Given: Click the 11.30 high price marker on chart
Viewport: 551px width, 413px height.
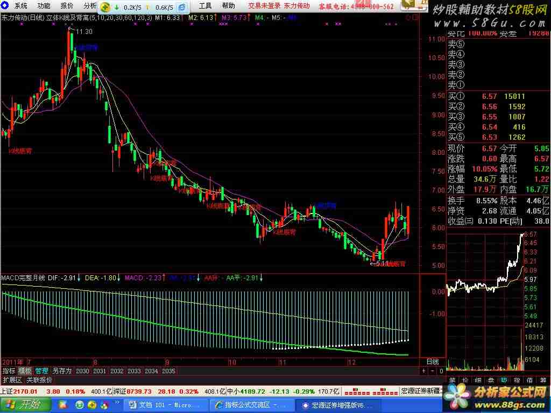Looking at the screenshot, I should (83, 32).
